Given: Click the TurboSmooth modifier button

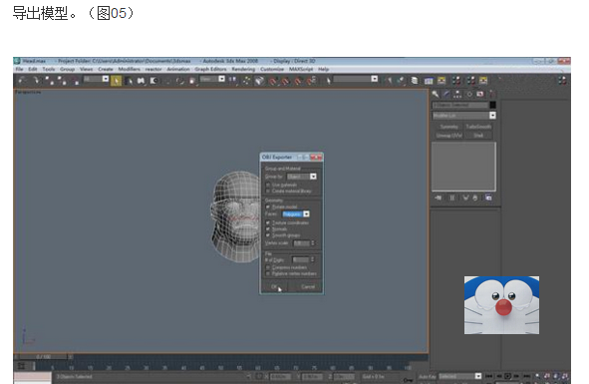Looking at the screenshot, I should (x=478, y=127).
